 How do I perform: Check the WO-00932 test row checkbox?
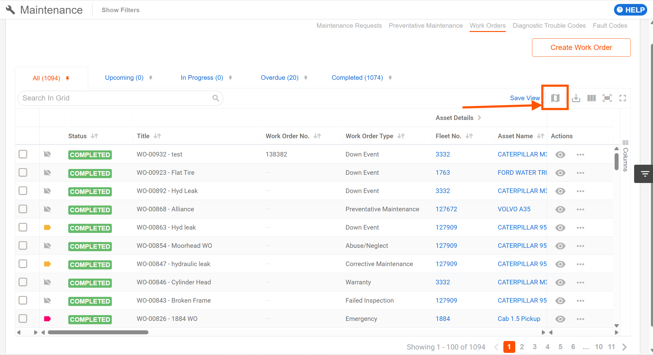(23, 154)
